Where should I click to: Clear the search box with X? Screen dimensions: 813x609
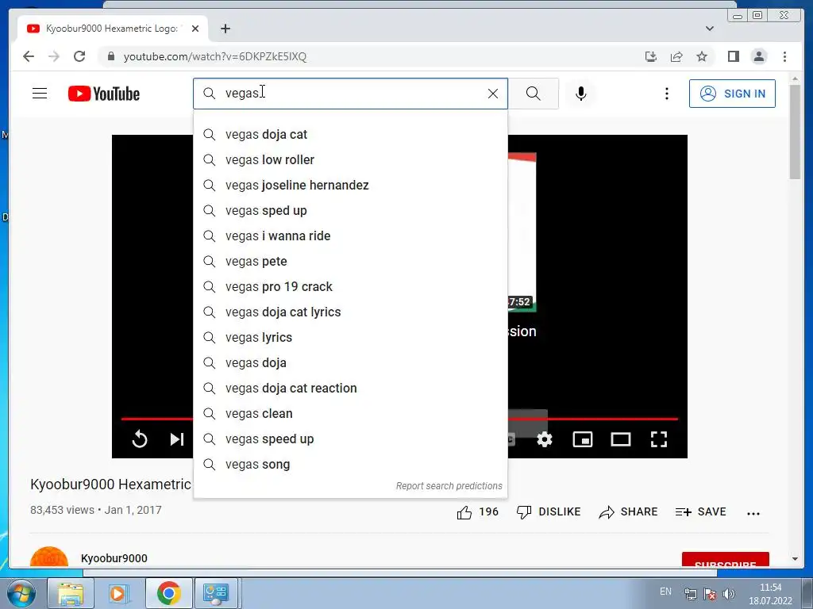[492, 94]
